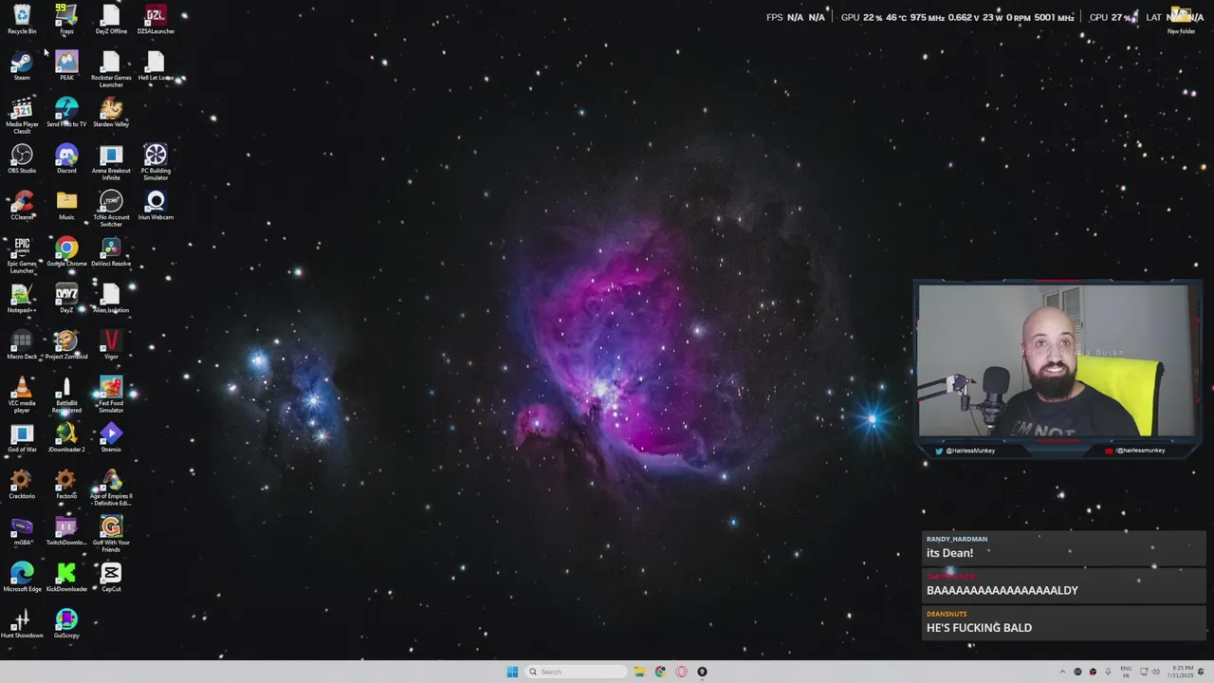Open Microsoft Edge desktop shortcut
Screen dimensions: 1214x683
pos(22,577)
